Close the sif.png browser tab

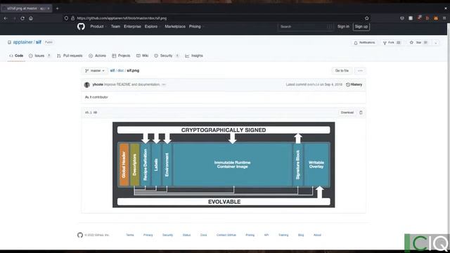(49, 8)
